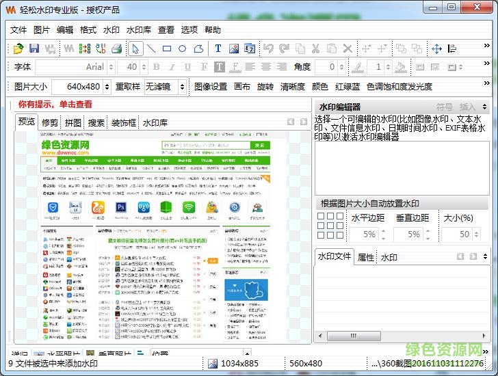Align text center in font toolbar
This screenshot has height=376, width=498.
point(266,66)
